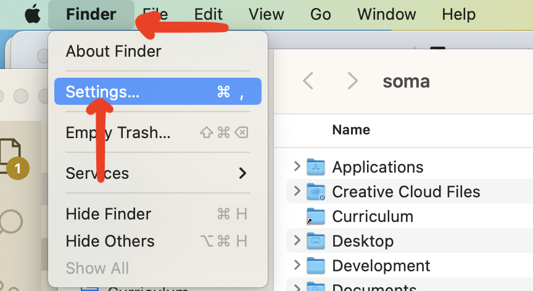533x291 pixels.
Task: Click the Curriculum folder name
Action: [x=373, y=216]
